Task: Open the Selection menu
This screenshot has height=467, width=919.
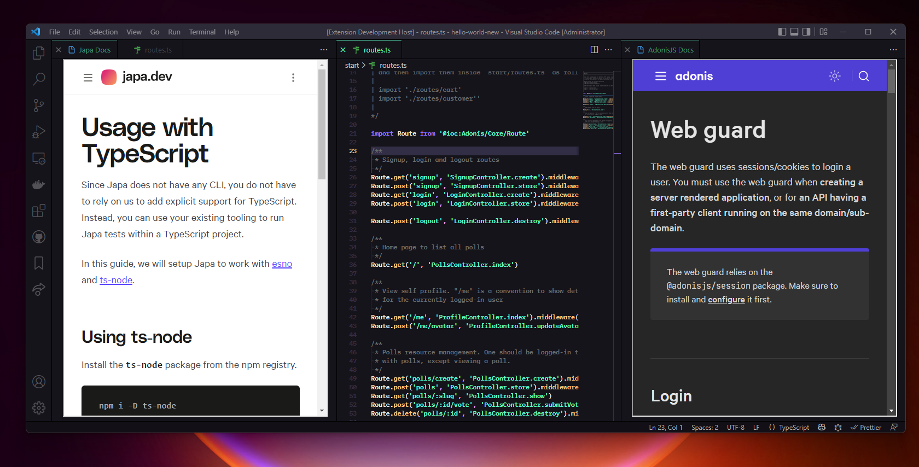Action: coord(103,32)
